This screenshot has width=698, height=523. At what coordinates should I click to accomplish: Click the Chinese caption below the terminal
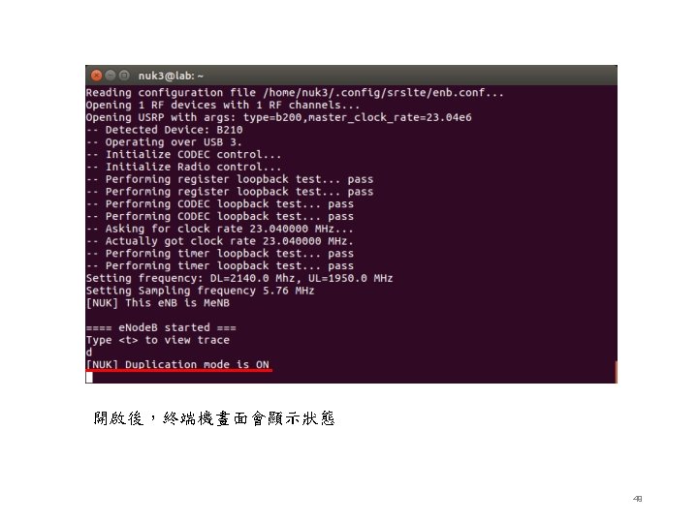point(214,418)
